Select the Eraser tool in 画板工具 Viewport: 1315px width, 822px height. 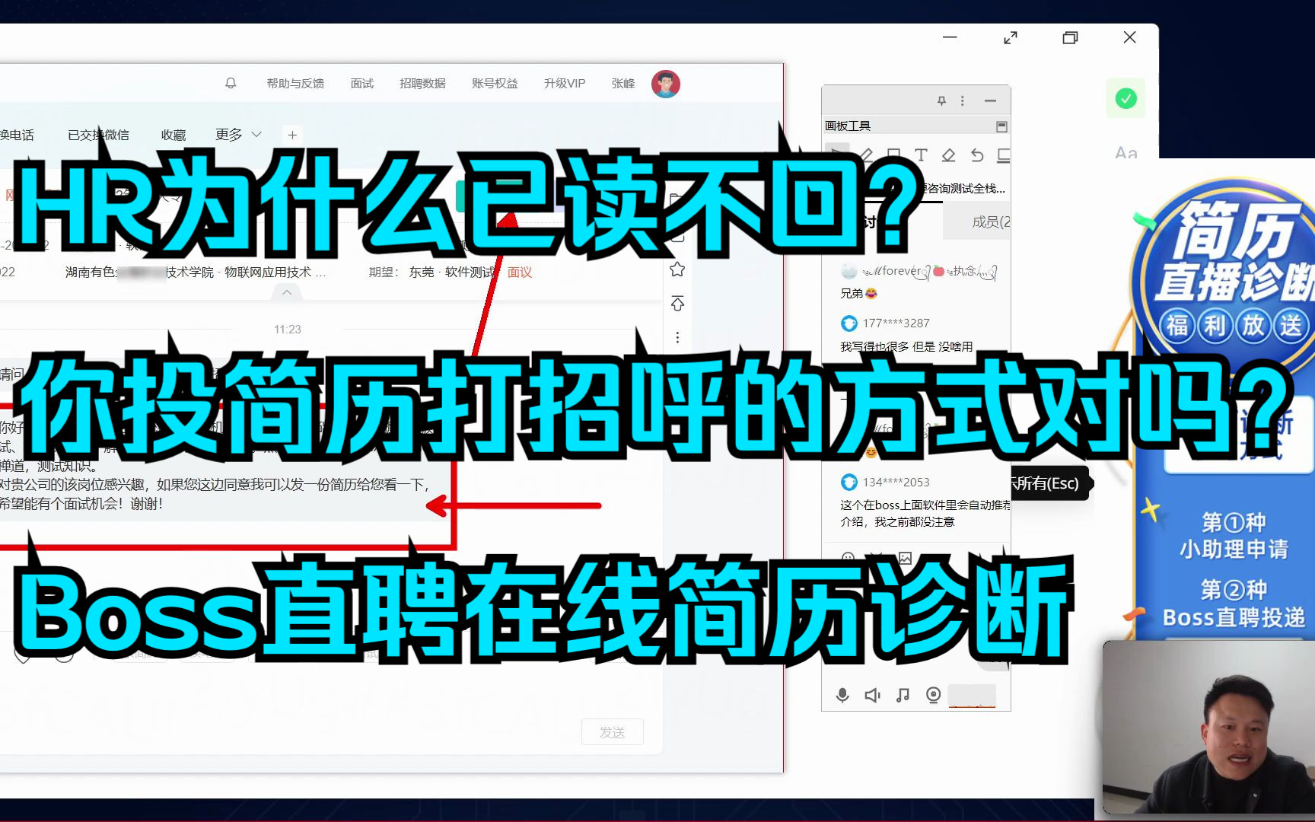(x=948, y=155)
